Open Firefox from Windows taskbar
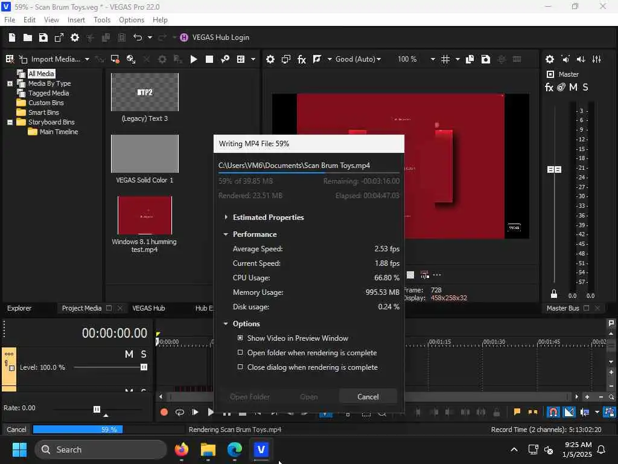 click(x=182, y=449)
